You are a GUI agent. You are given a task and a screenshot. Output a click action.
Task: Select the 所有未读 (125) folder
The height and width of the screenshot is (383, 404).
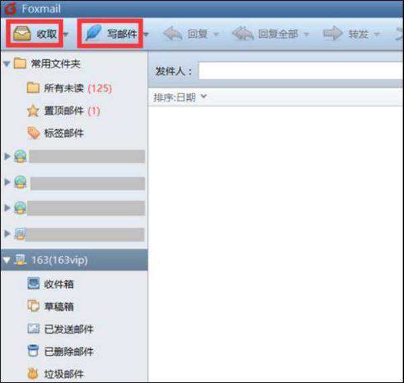(69, 88)
